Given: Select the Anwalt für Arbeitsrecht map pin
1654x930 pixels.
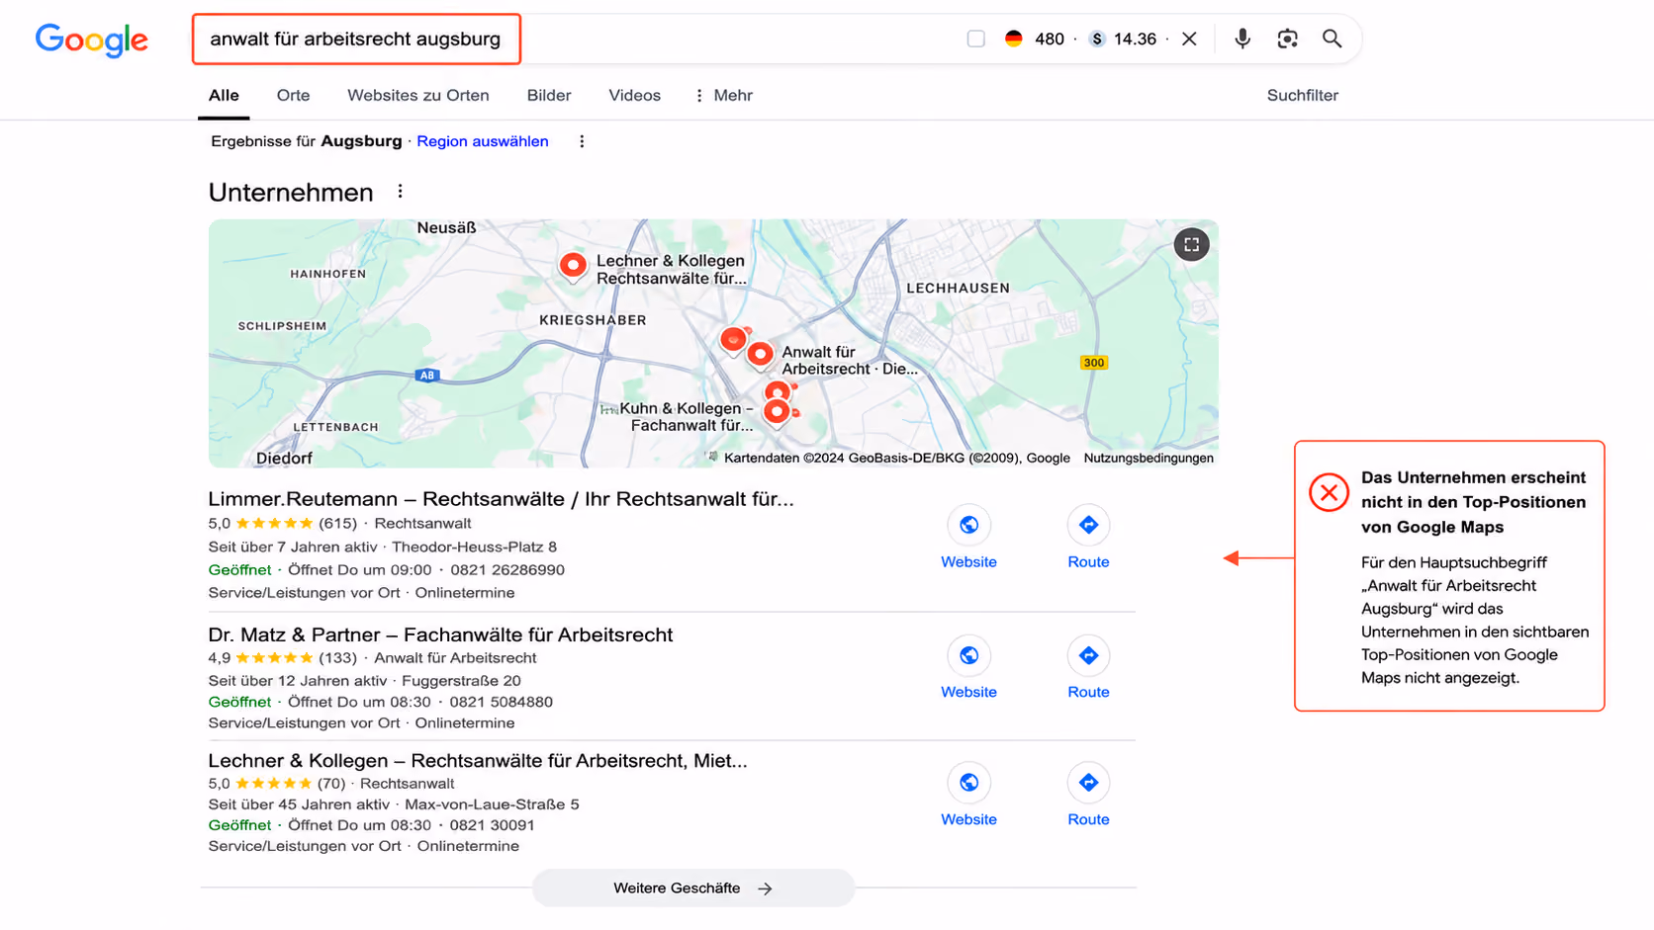Looking at the screenshot, I should [x=760, y=355].
